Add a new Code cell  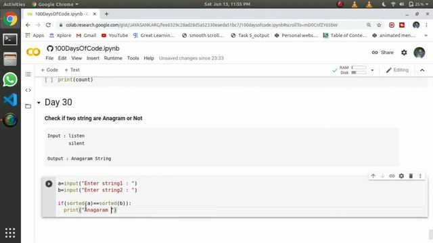tap(49, 70)
